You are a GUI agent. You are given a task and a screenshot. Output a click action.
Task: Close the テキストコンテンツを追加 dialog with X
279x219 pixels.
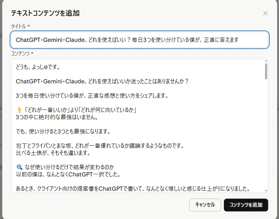(265, 13)
